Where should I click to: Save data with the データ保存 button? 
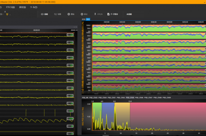(113, 14)
